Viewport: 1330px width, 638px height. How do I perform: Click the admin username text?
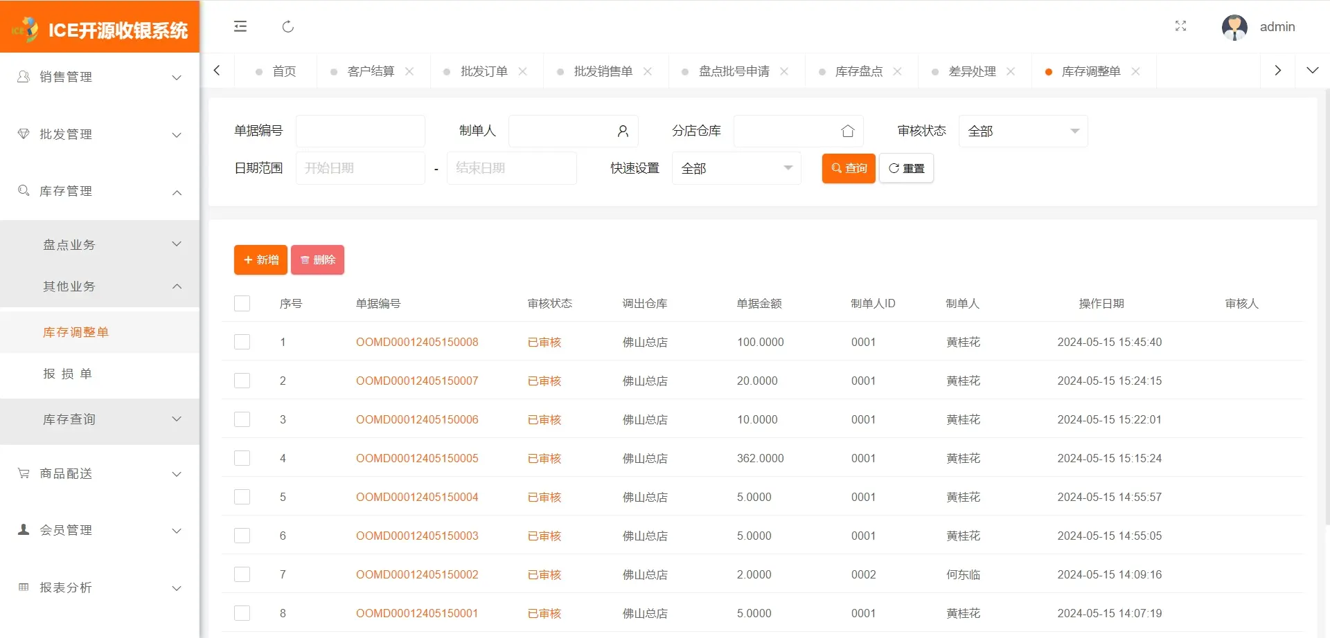pos(1277,26)
